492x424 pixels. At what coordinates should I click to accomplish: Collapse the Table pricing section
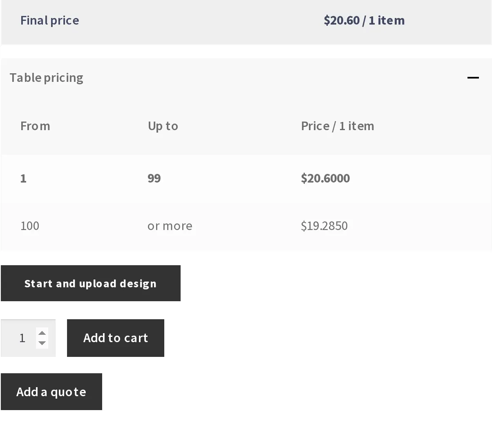point(473,77)
